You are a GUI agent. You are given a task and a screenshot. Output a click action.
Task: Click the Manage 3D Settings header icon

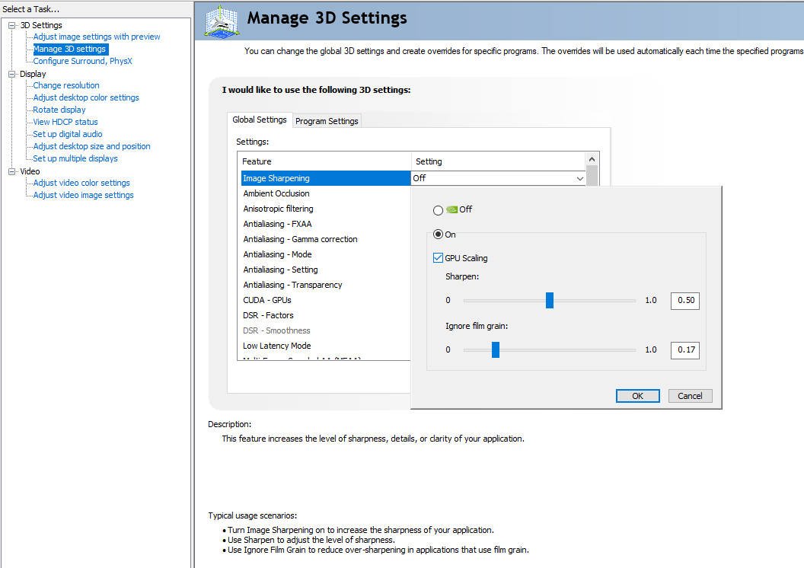(222, 21)
